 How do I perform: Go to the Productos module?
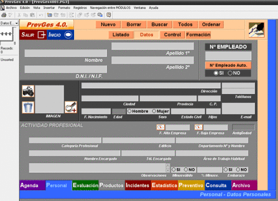[112, 185]
